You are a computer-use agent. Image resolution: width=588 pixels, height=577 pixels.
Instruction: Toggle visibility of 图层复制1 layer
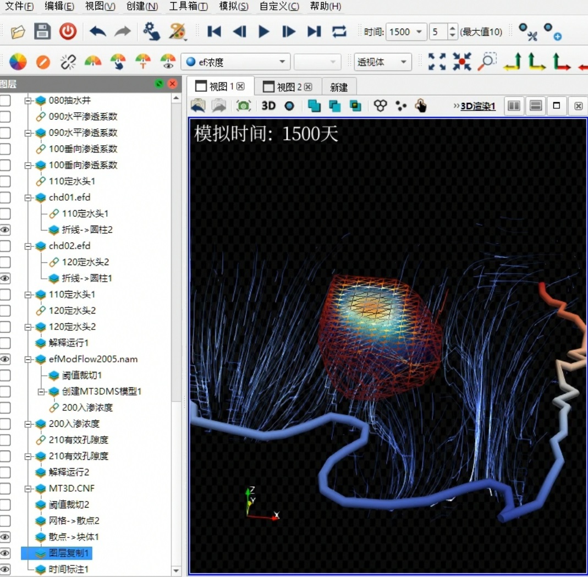point(5,553)
